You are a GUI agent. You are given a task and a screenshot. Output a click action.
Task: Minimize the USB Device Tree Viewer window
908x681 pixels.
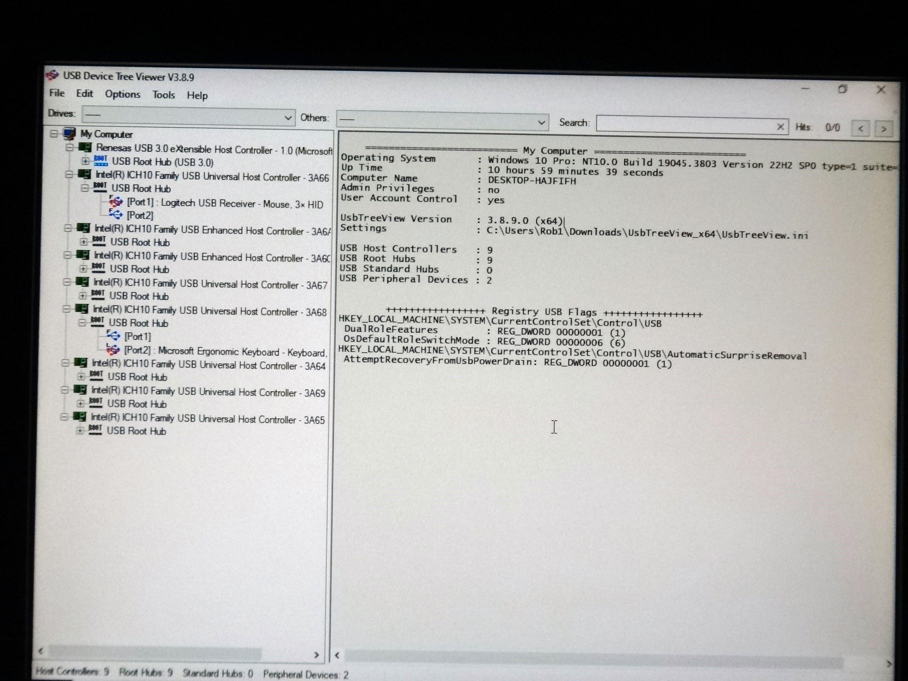805,88
